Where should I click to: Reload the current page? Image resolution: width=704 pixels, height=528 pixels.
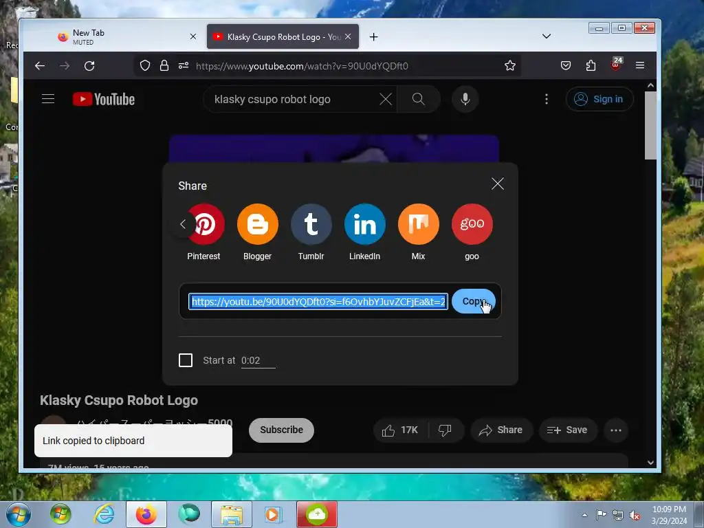tap(89, 66)
